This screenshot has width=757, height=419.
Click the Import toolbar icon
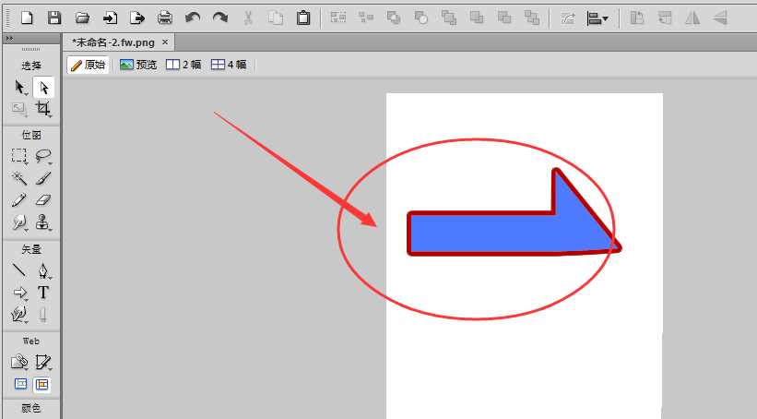point(110,18)
